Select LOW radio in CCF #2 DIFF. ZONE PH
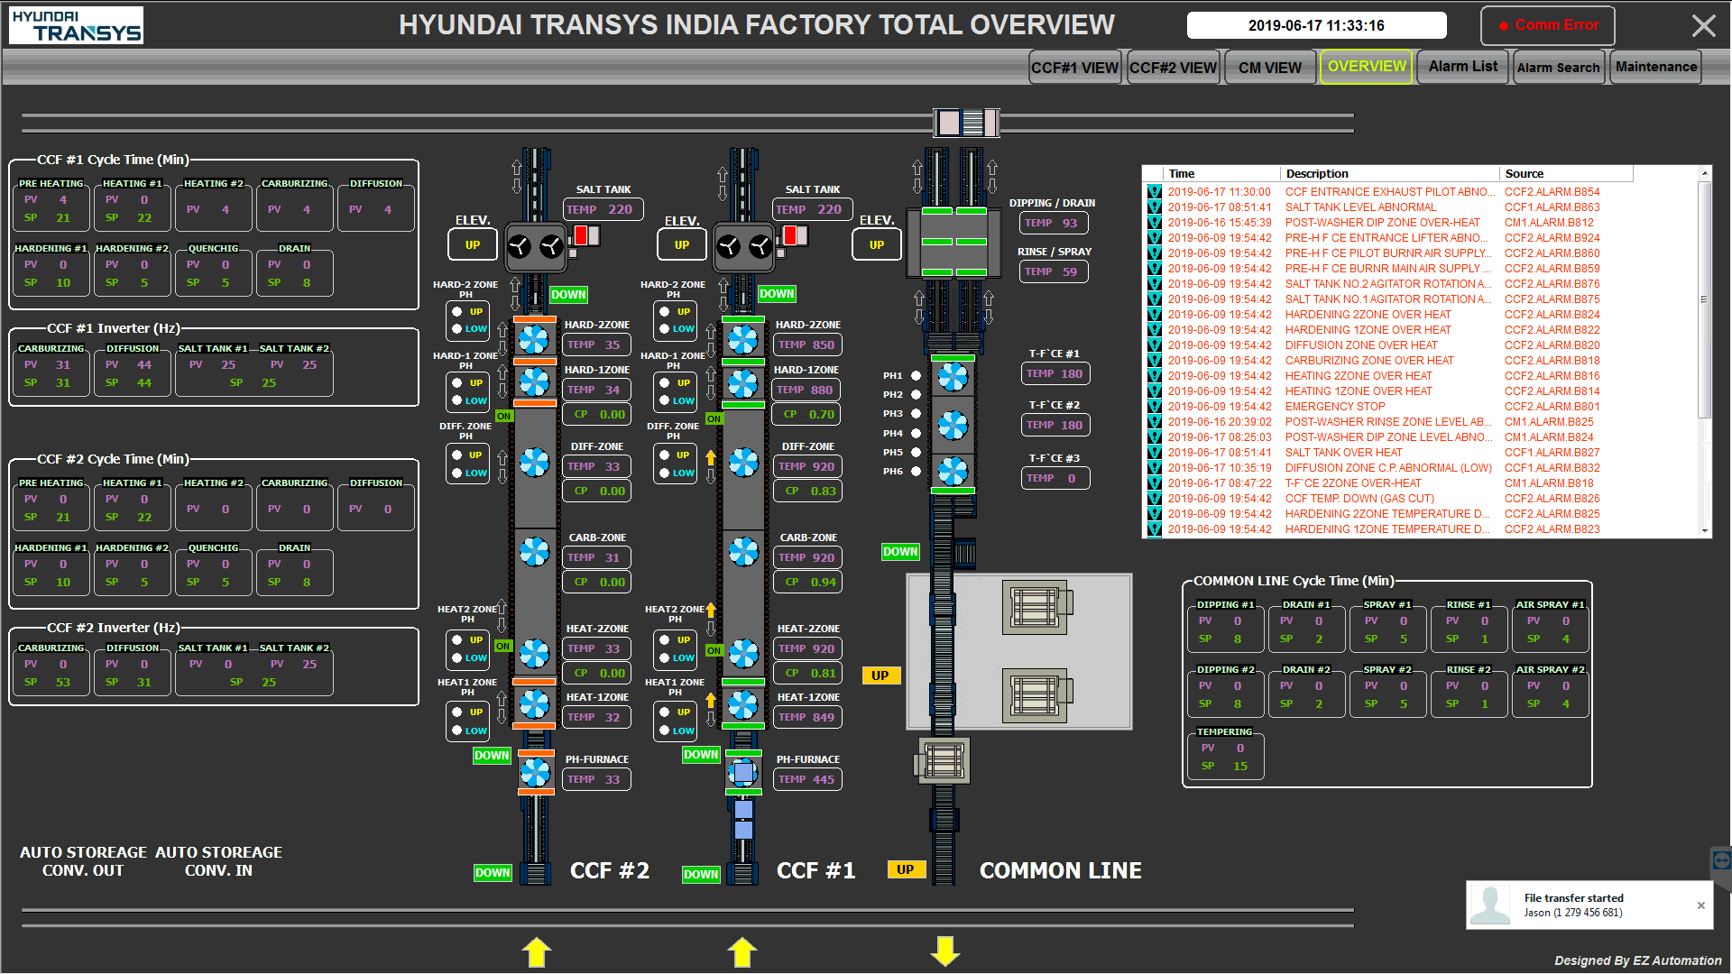The image size is (1732, 974). pos(457,473)
